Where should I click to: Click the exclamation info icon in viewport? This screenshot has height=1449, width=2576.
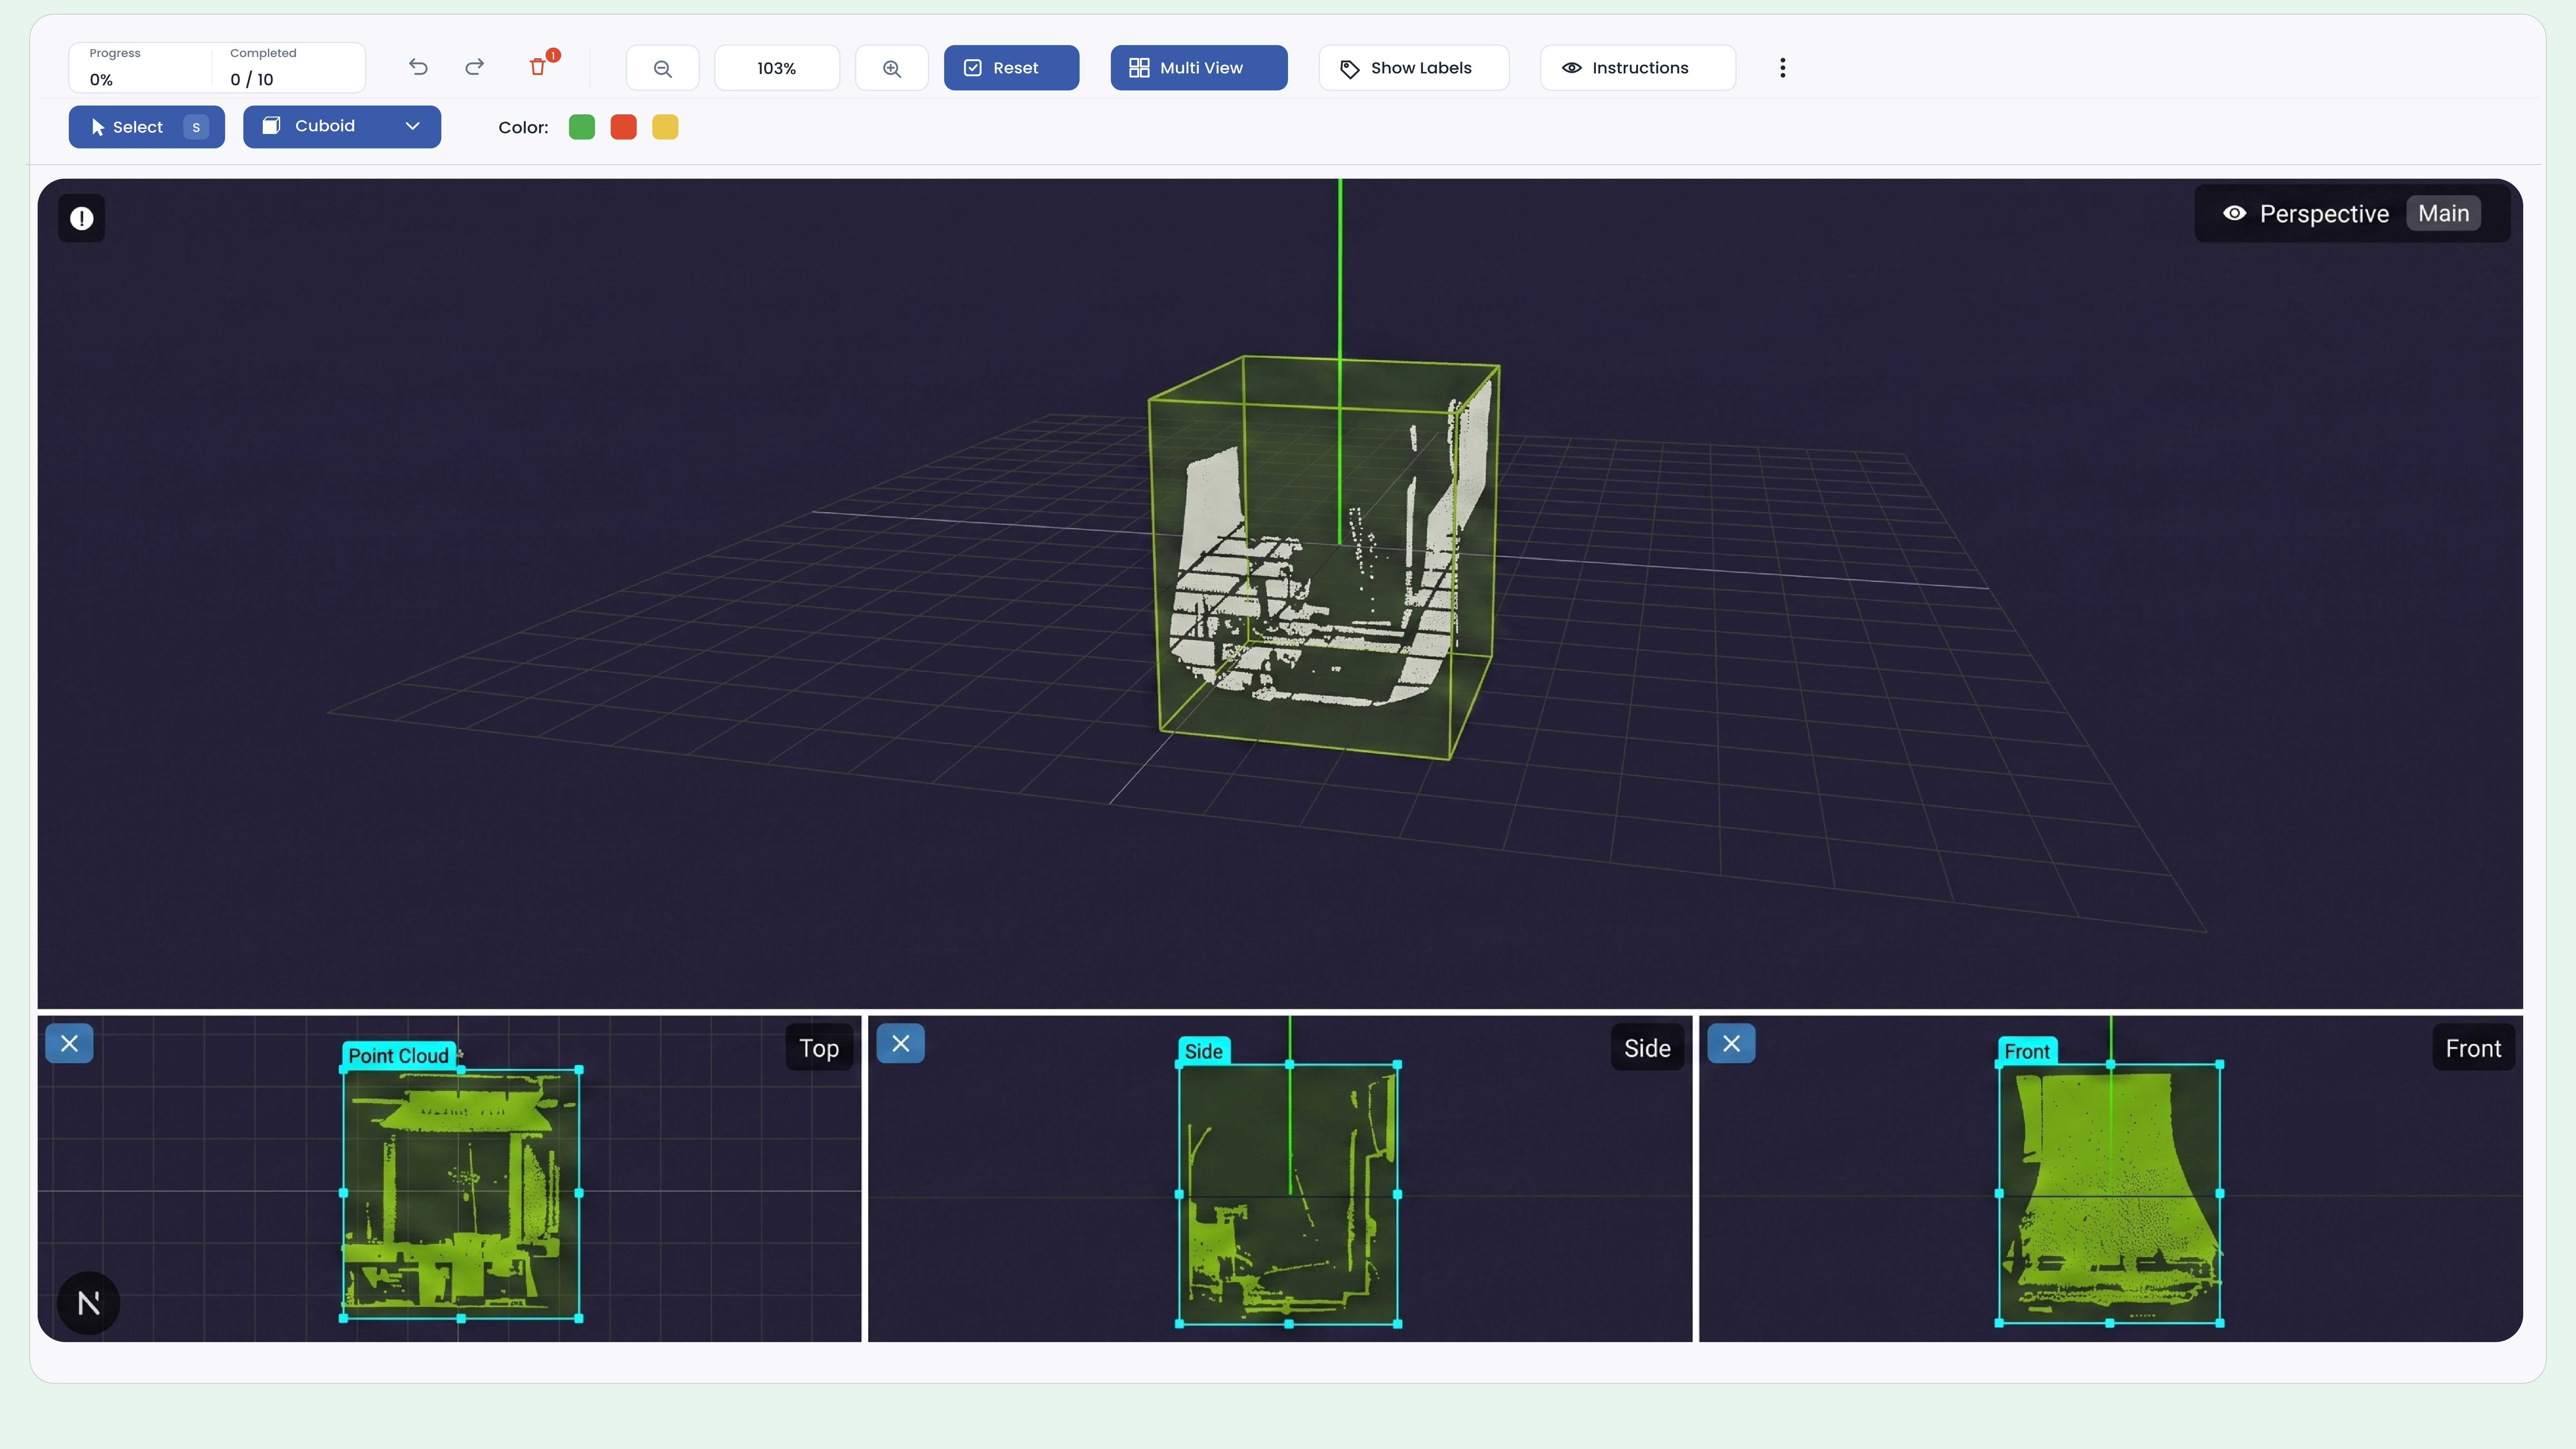tap(82, 218)
